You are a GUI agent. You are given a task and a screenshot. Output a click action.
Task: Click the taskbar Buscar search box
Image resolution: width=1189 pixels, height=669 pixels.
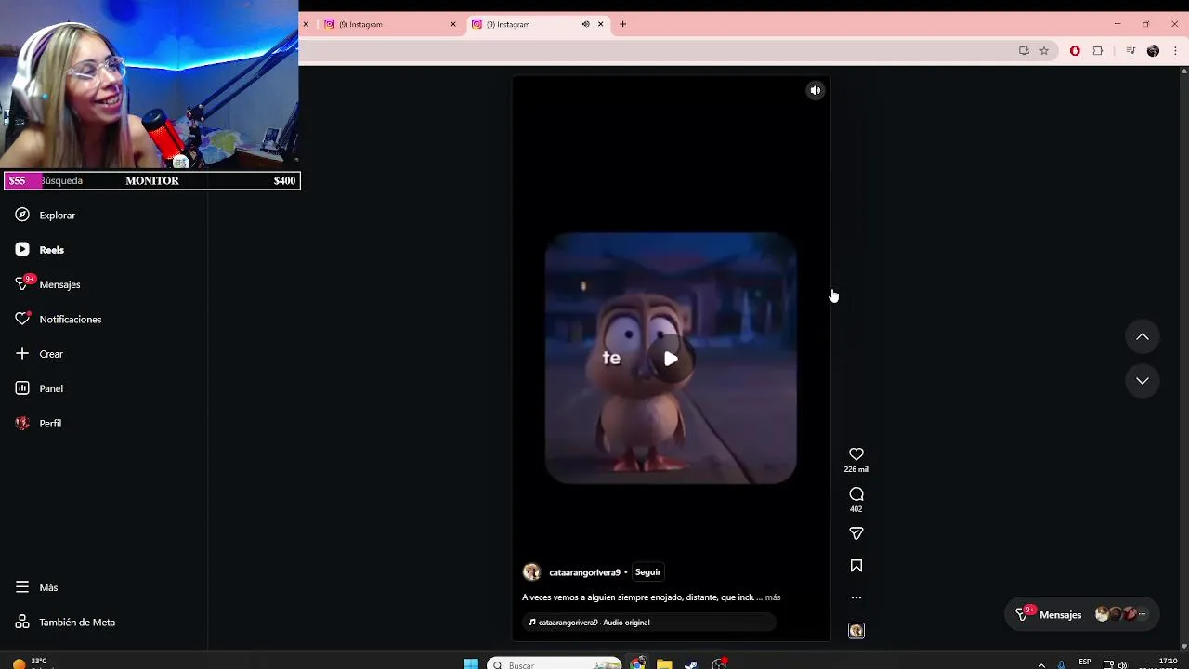(x=554, y=664)
